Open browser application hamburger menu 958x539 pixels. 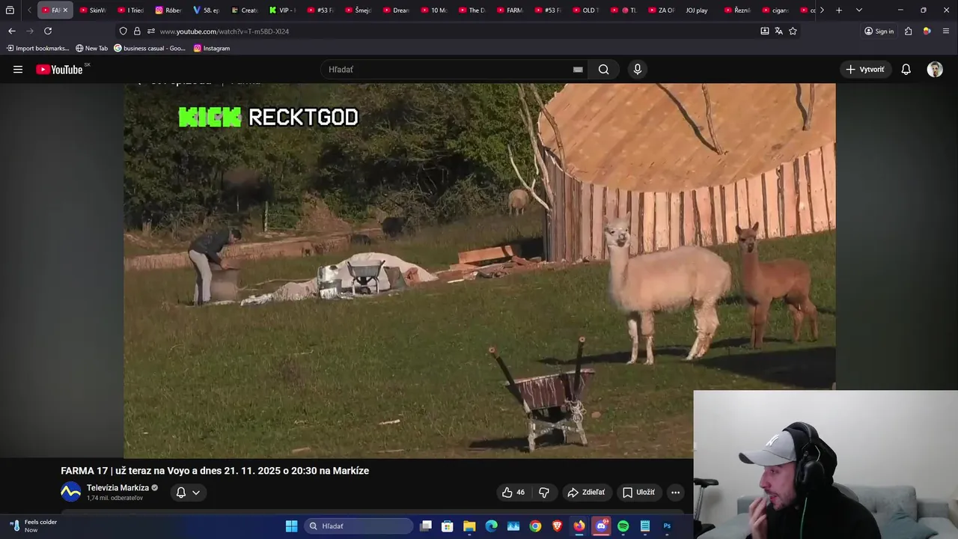(x=946, y=31)
